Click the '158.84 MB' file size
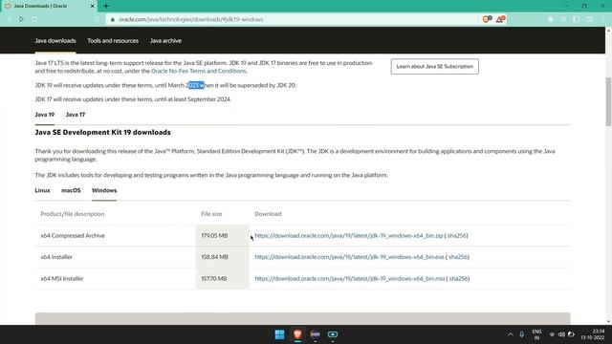Screen dimensions: 612x344 tap(214, 257)
